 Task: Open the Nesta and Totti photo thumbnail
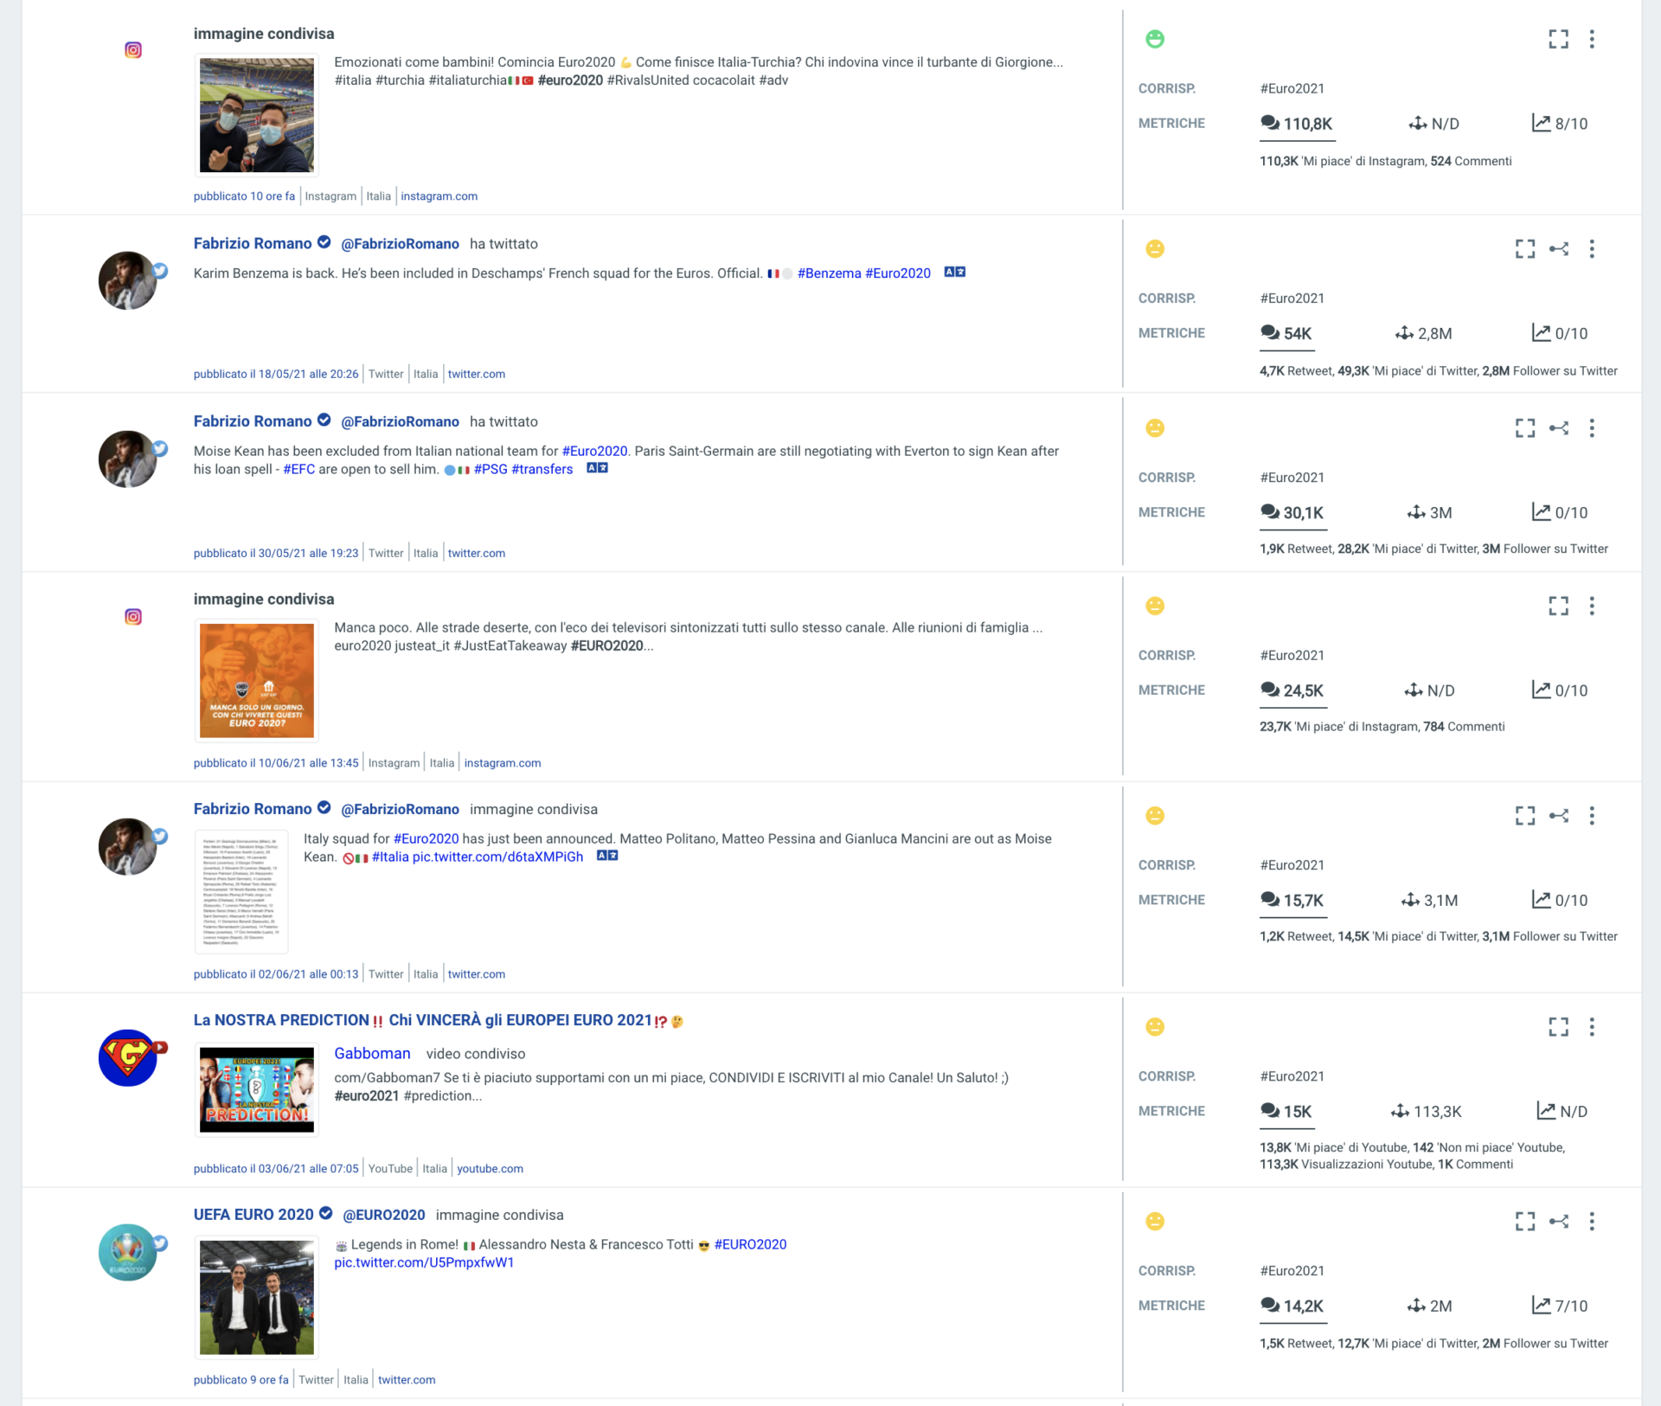[x=257, y=1297]
